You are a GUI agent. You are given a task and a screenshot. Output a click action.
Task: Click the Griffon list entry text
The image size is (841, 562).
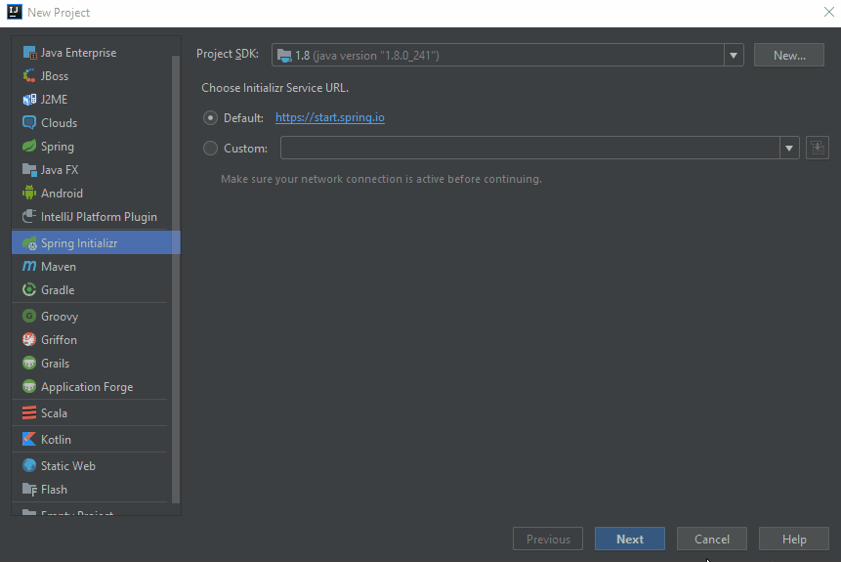pyautogui.click(x=59, y=340)
